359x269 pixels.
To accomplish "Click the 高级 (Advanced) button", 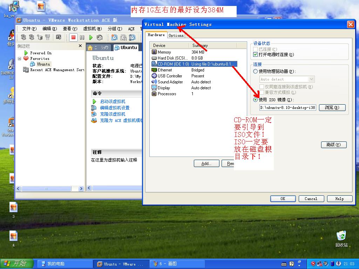I will (x=334, y=145).
